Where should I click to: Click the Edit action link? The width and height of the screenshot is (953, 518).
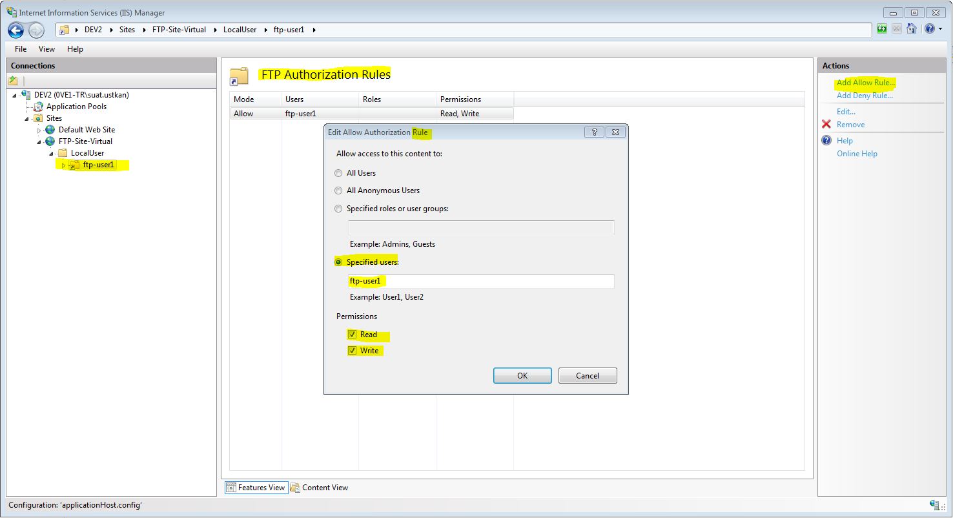coord(846,112)
